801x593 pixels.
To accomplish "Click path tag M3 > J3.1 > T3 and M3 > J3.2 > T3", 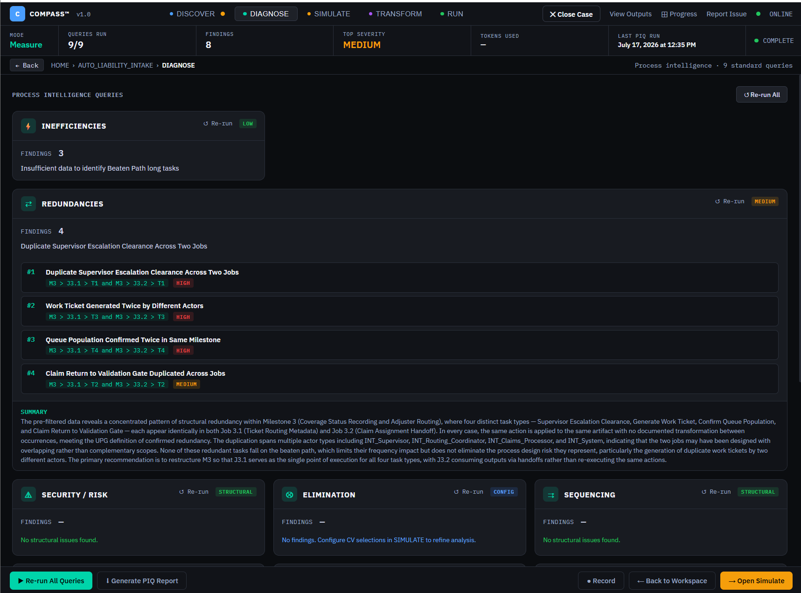I will [107, 317].
